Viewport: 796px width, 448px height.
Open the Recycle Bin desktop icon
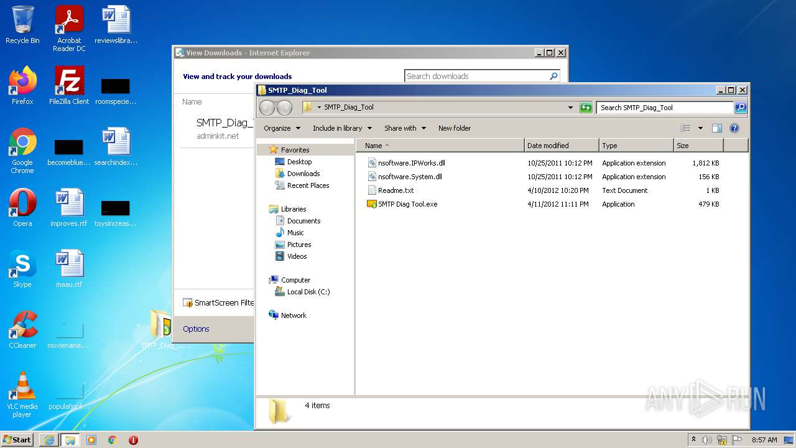click(x=22, y=25)
